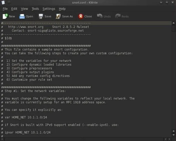The width and height of the screenshot is (176, 141).
Task: Click the Save As pencil icon
Action: (58, 16)
